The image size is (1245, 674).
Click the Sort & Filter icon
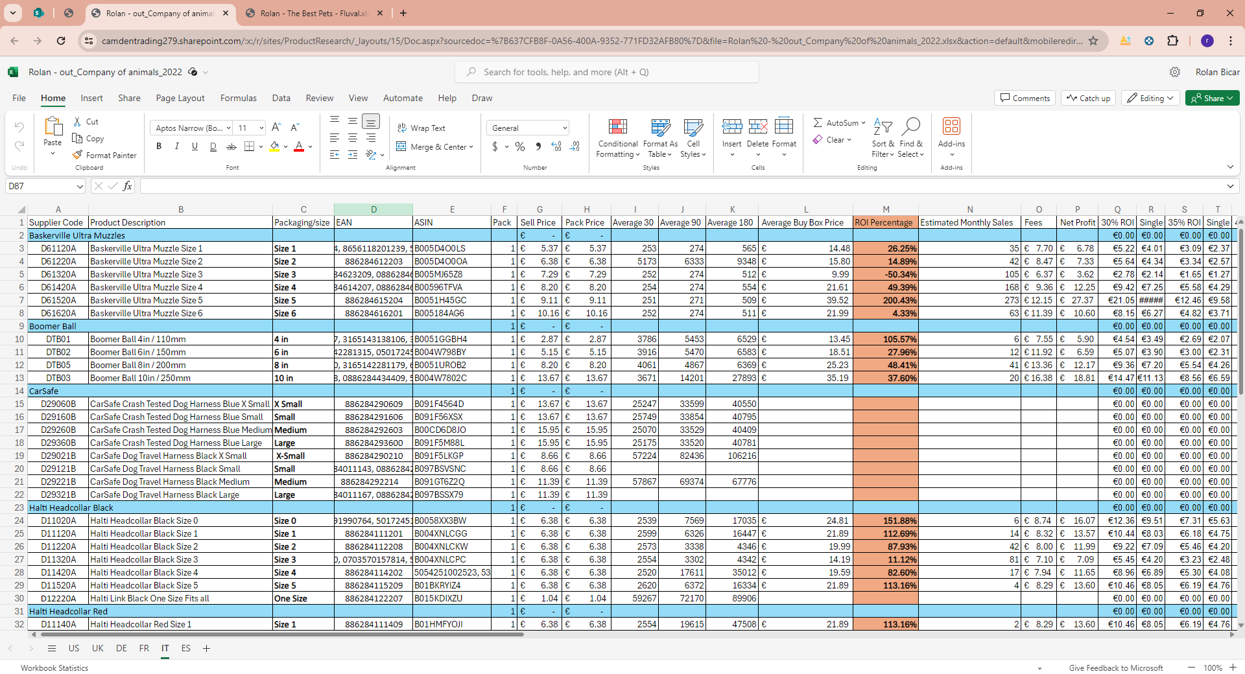coord(883,126)
